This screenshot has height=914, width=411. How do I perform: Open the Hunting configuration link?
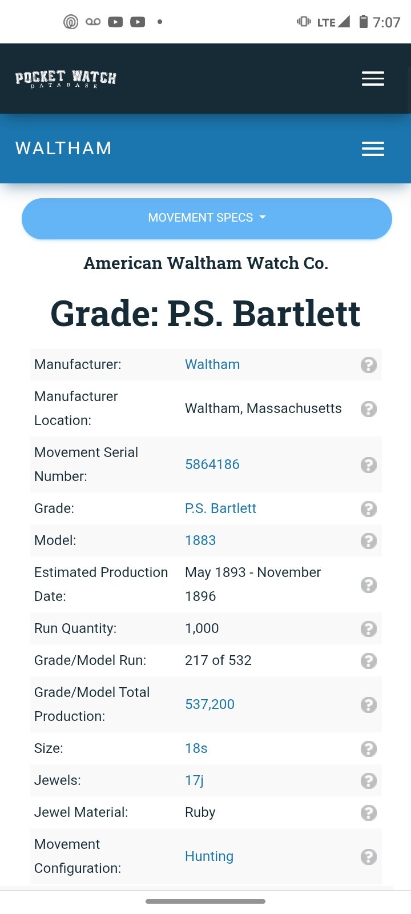pos(209,856)
